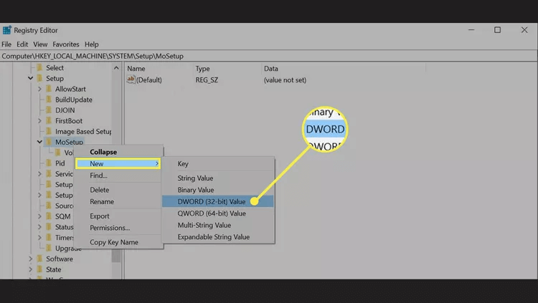Screen dimensions: 538x303
Task: Click the Pid folder icon
Action: tap(49, 163)
